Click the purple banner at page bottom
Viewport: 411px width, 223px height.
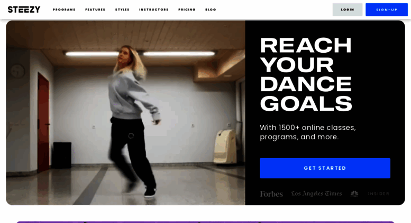(205, 222)
